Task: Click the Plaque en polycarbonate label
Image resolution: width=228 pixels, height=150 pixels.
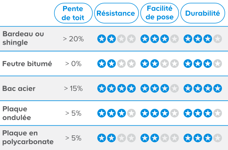Action: point(28,137)
